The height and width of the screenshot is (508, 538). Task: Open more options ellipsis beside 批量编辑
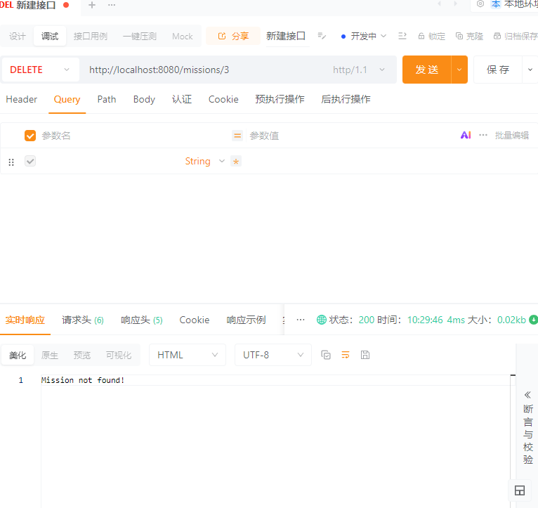tap(483, 135)
